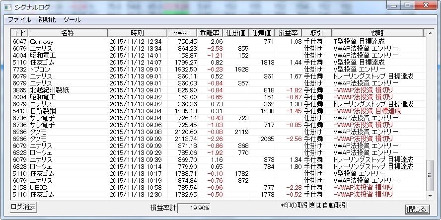This screenshot has width=441, height=220.
Task: Select the 5413 日新製鋼 row
Action: [217, 111]
